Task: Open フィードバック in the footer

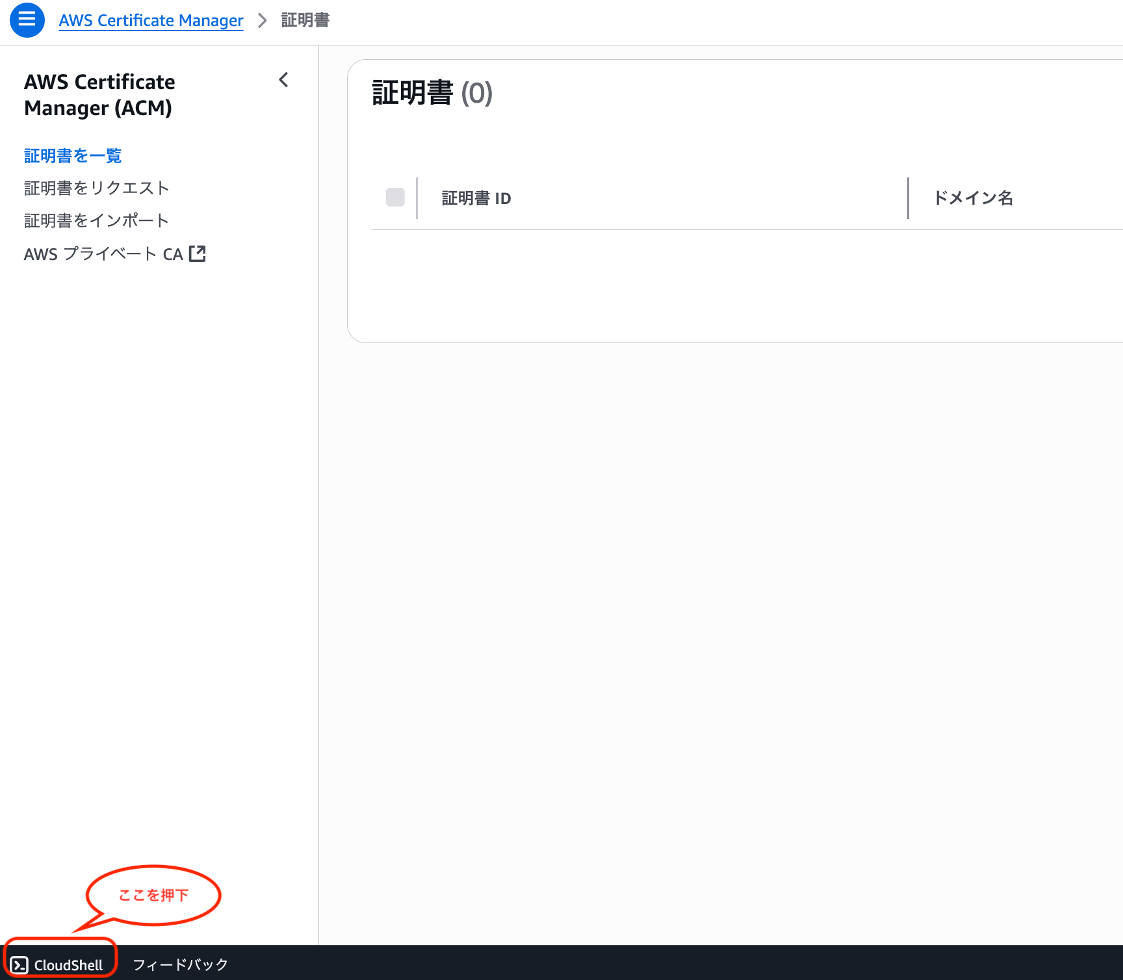Action: click(180, 965)
